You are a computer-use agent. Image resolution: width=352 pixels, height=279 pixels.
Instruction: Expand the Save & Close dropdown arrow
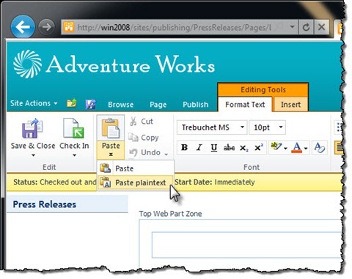click(x=33, y=155)
